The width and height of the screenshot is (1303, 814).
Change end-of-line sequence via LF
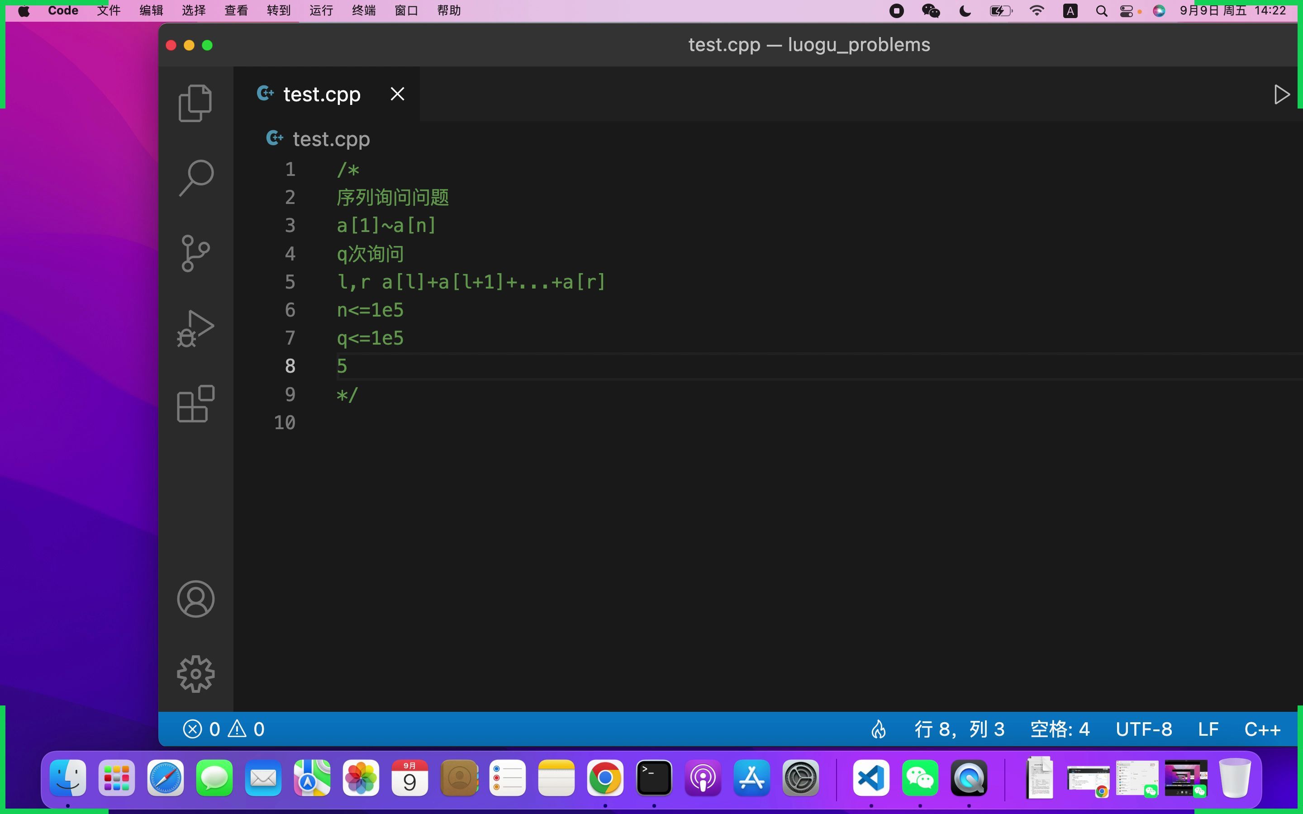tap(1208, 729)
